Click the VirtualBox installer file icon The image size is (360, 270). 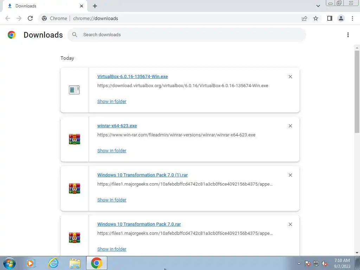coord(74,90)
